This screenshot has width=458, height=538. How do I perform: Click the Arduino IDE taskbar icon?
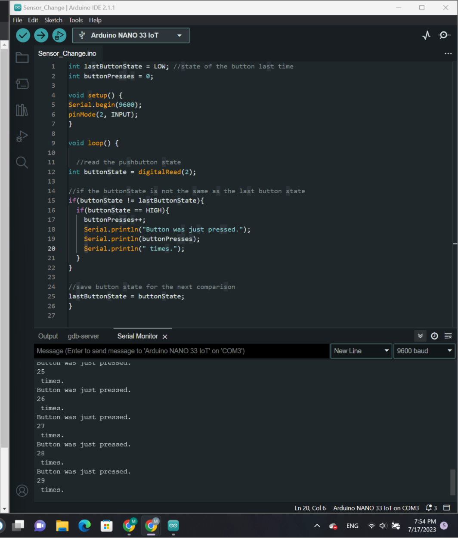[x=173, y=526]
